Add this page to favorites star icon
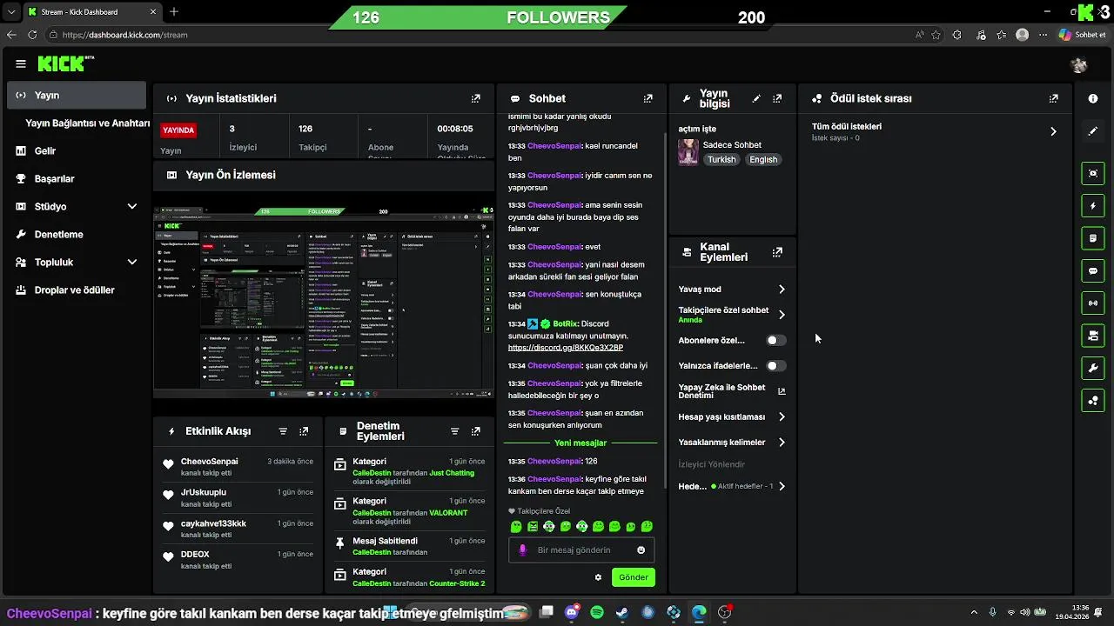1114x626 pixels. pos(936,35)
